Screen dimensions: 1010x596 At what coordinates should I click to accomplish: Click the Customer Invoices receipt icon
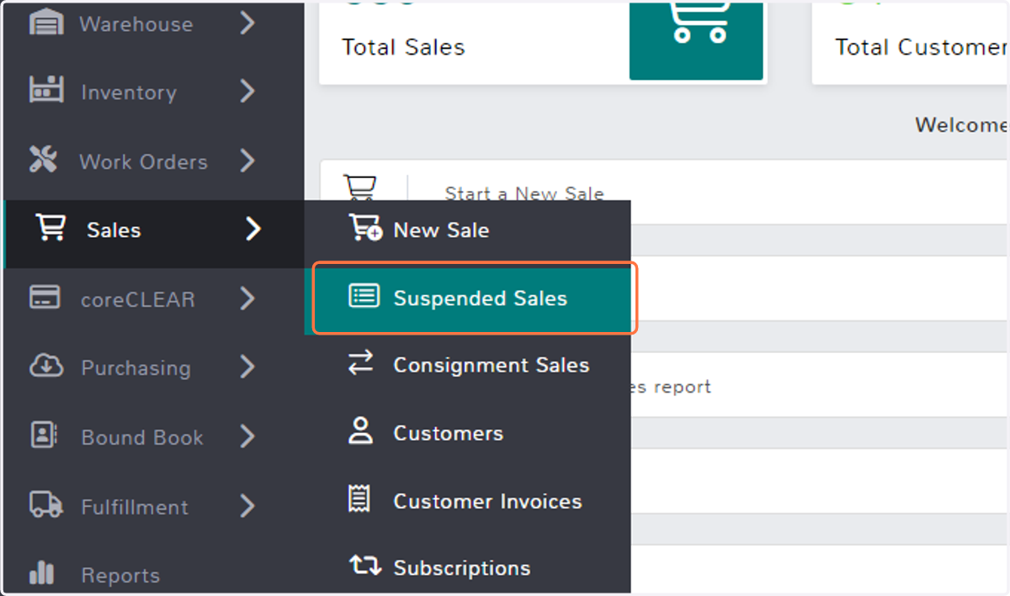pyautogui.click(x=359, y=499)
